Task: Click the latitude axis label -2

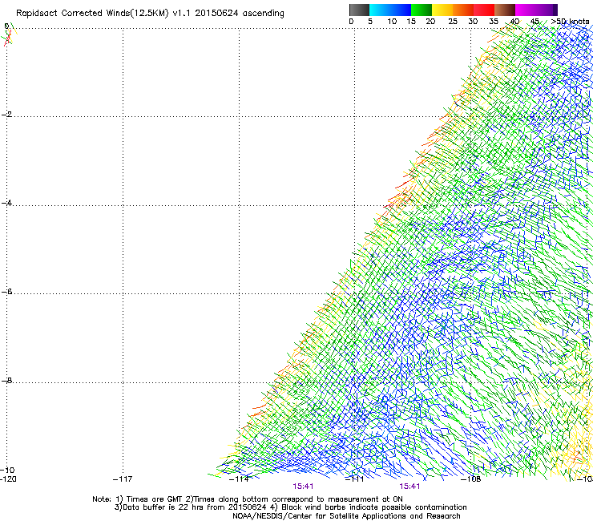Action: coord(7,115)
